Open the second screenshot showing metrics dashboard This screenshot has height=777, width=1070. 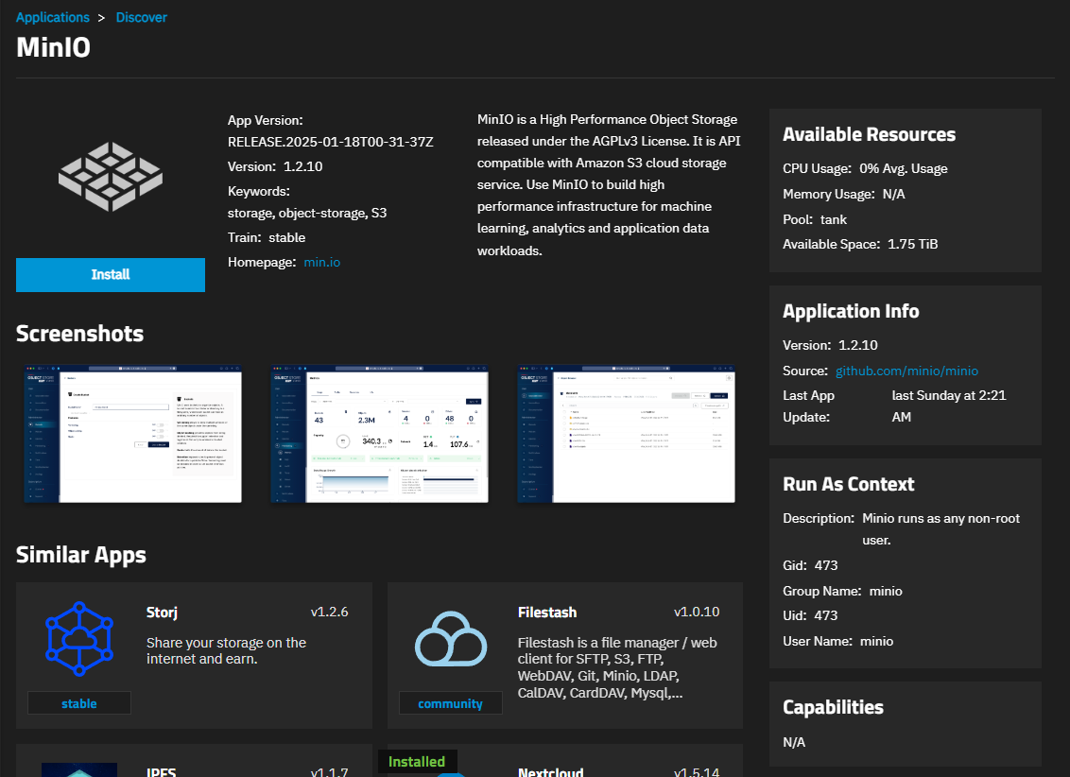coord(379,434)
